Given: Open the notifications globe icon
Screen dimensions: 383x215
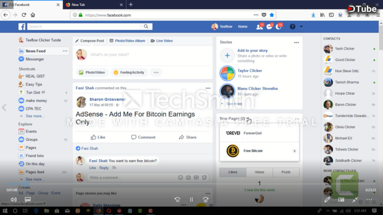Looking at the screenshot, I should click(x=278, y=26).
